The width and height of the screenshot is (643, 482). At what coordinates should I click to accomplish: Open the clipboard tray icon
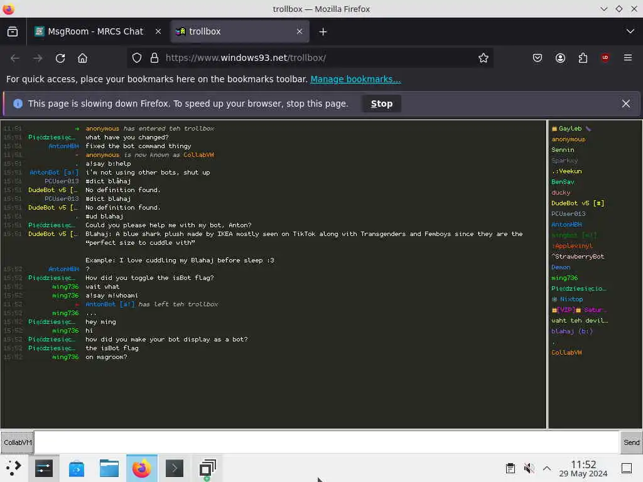coord(510,468)
